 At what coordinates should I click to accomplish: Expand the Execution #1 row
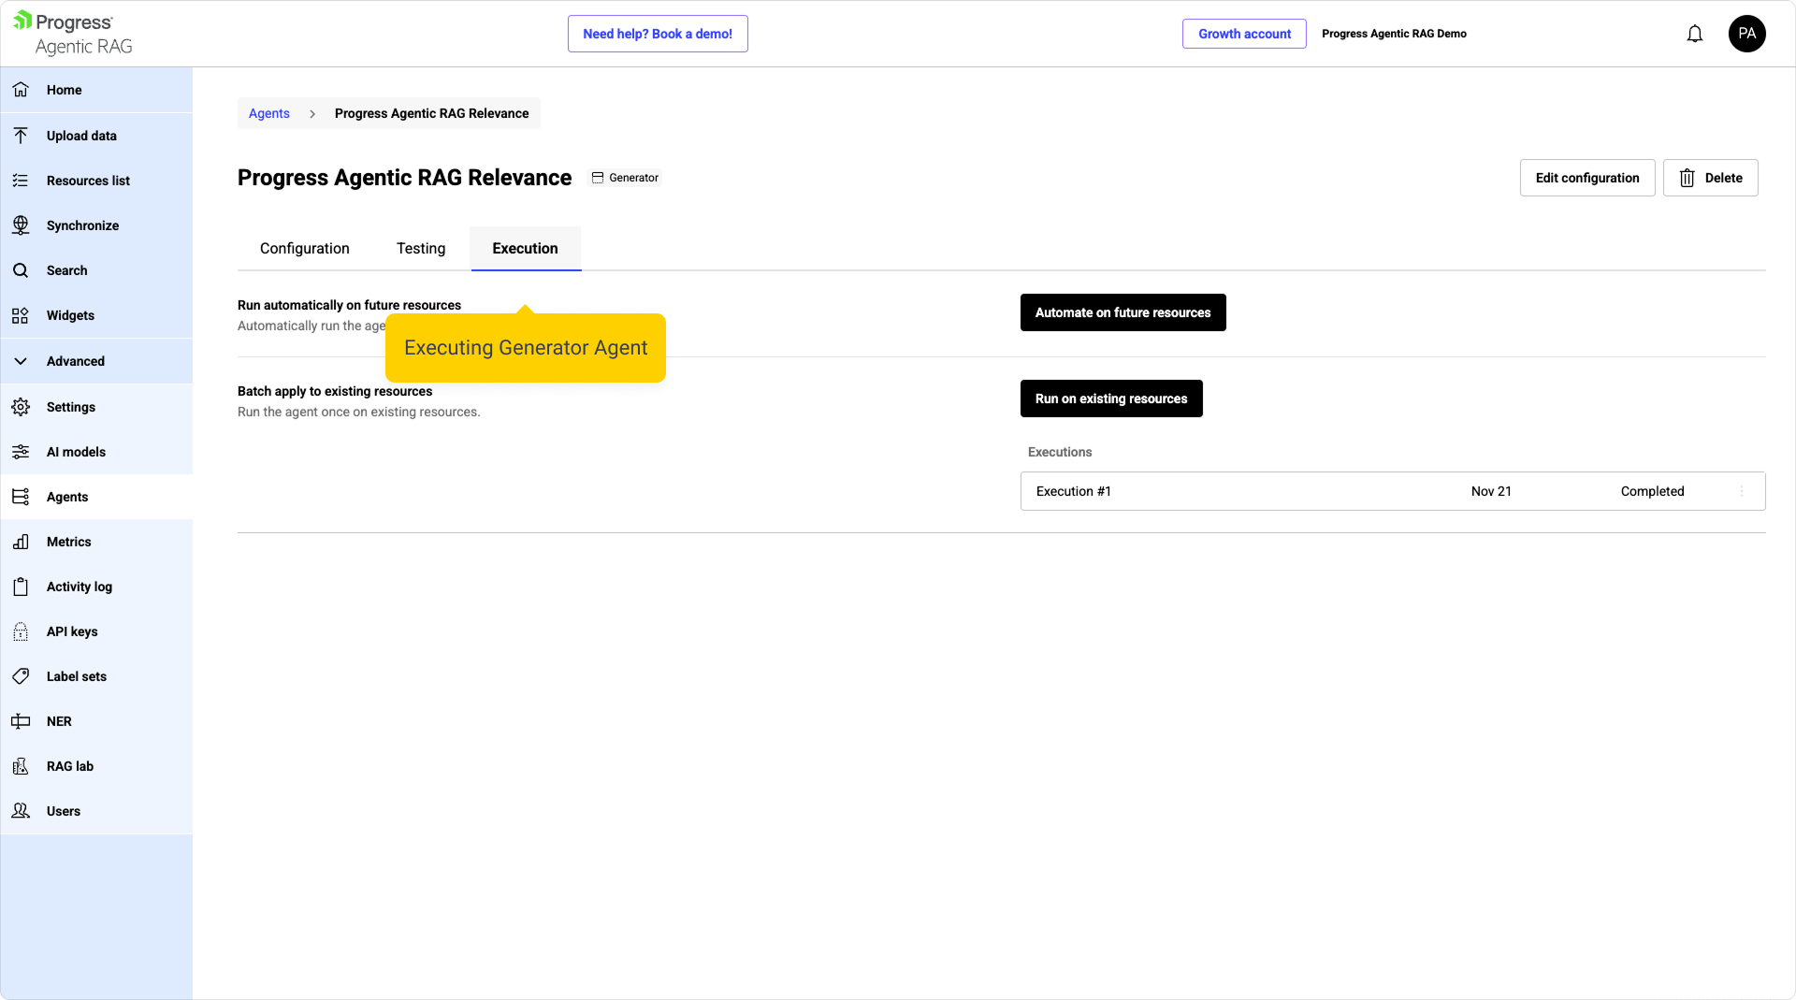pyautogui.click(x=1073, y=491)
